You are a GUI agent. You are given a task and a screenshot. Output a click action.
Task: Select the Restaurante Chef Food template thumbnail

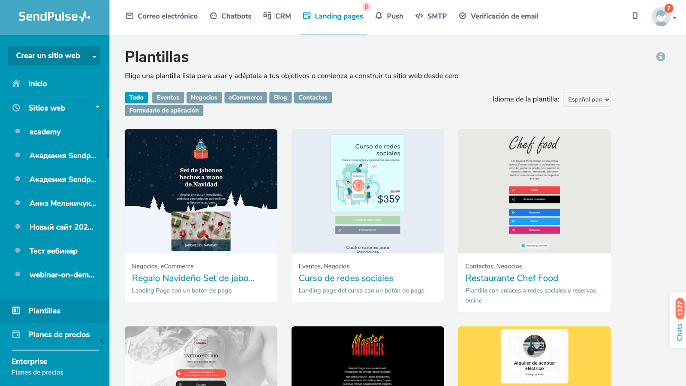pyautogui.click(x=534, y=191)
